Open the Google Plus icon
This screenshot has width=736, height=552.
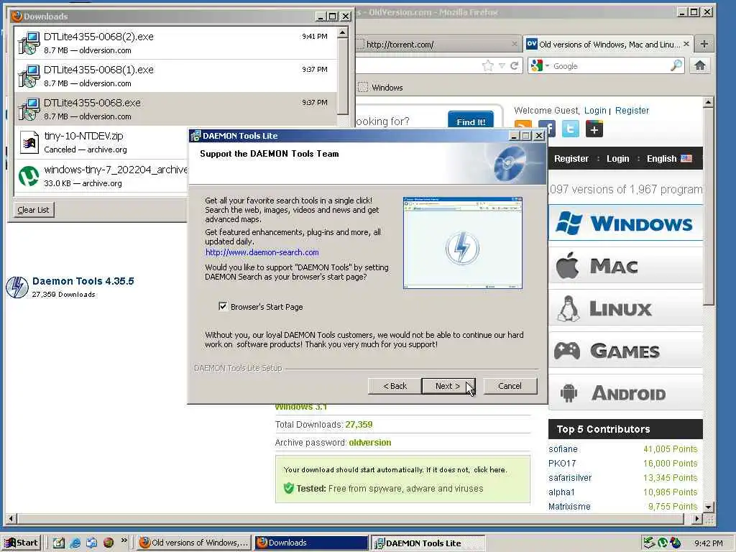pos(594,129)
